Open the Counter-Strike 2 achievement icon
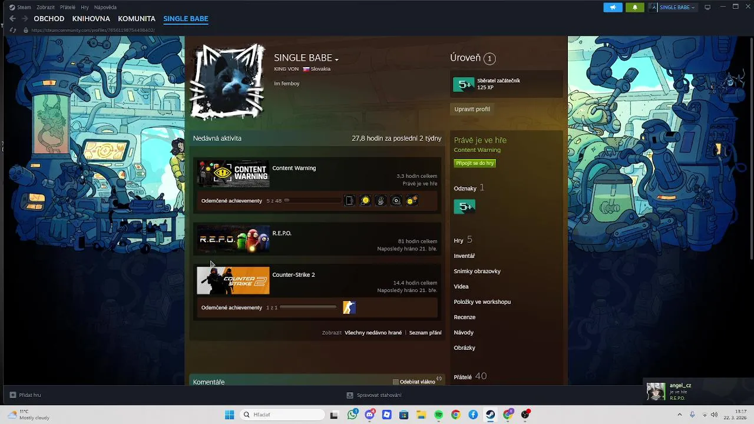754x424 pixels. 349,307
